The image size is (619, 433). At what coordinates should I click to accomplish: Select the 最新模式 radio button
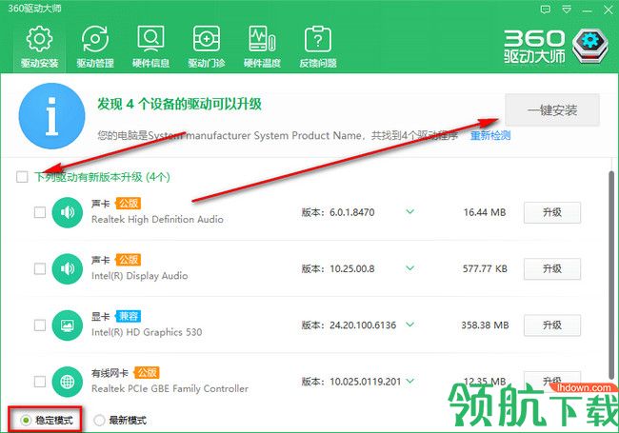[99, 421]
